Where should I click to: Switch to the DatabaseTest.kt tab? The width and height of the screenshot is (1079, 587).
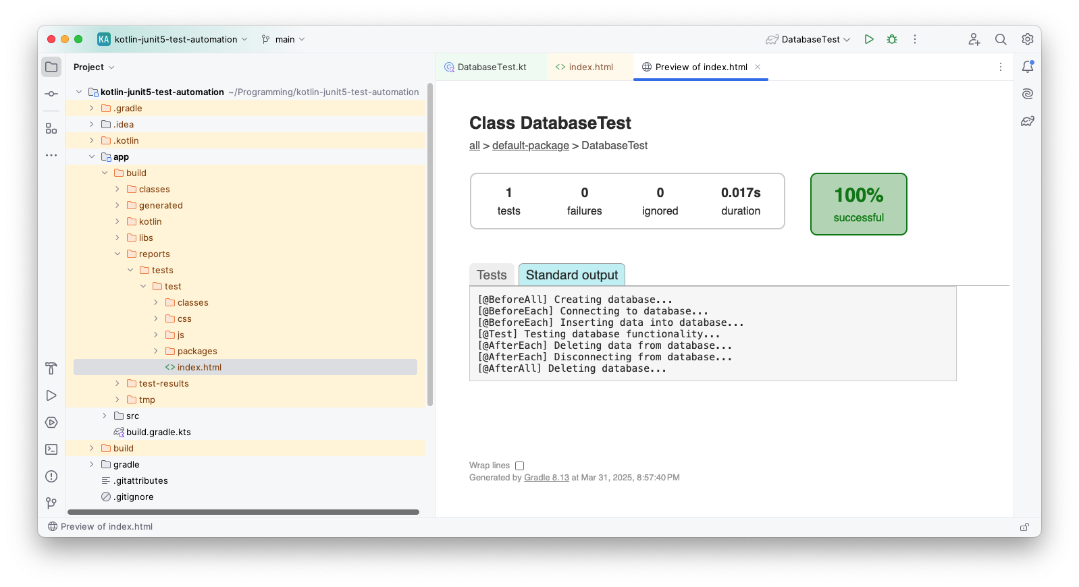491,67
